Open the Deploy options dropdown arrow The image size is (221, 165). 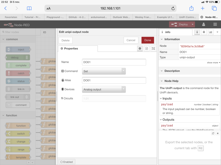pyautogui.click(x=193, y=25)
